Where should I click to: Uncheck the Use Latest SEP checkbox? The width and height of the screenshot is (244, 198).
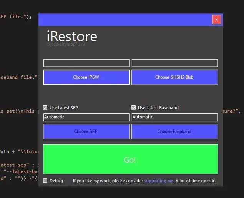pyautogui.click(x=45, y=108)
